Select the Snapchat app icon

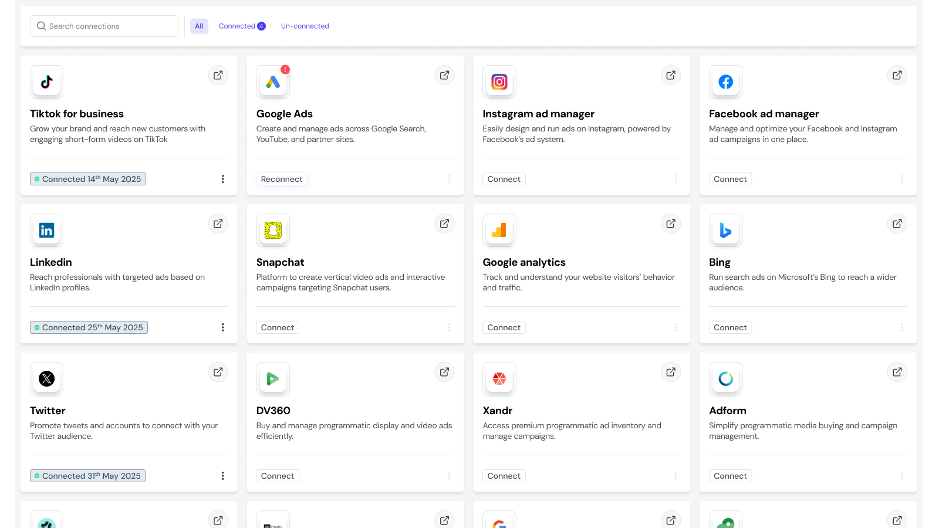[272, 231]
